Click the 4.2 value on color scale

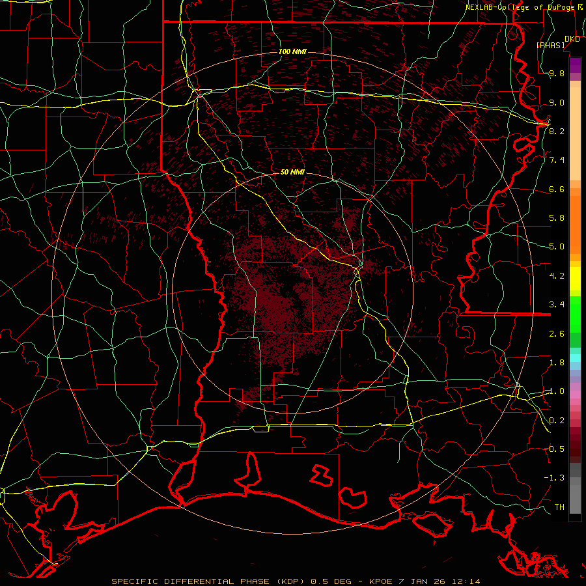(557, 276)
